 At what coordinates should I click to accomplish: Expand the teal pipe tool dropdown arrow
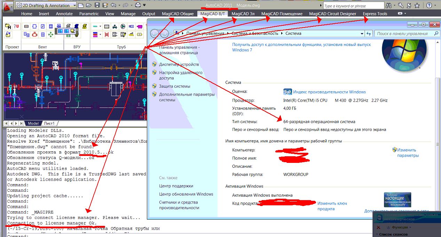coord(100,26)
